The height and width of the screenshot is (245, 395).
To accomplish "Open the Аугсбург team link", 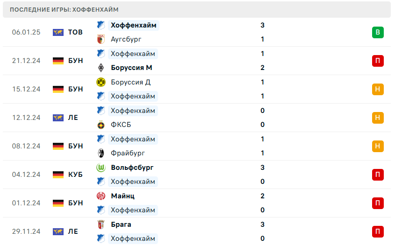I will click(x=126, y=39).
